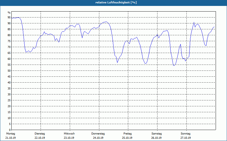The image size is (227, 141).
Task: Select the Sonntag day label
Action: click(x=186, y=134)
